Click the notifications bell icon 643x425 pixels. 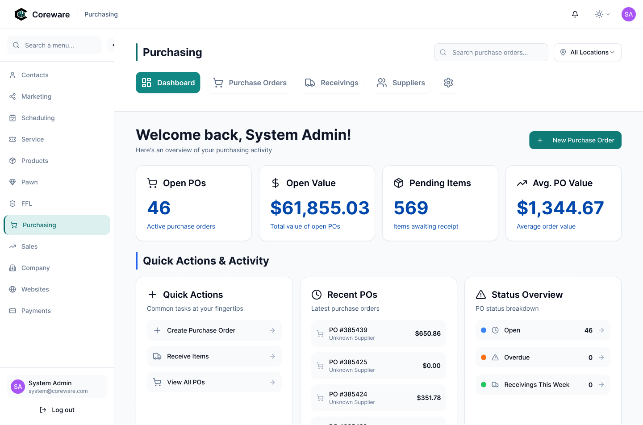[x=575, y=14]
